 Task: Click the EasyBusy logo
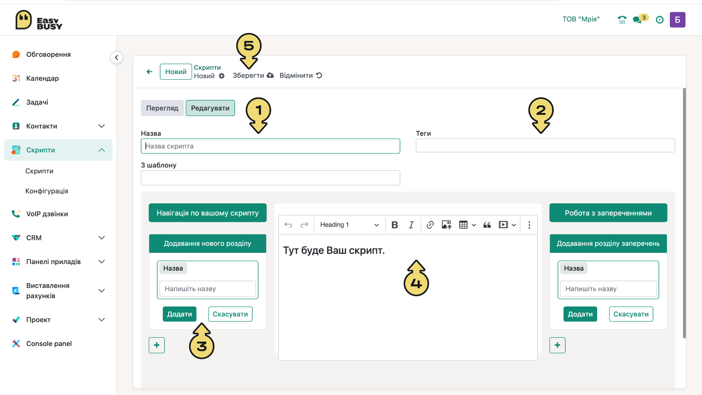click(39, 20)
